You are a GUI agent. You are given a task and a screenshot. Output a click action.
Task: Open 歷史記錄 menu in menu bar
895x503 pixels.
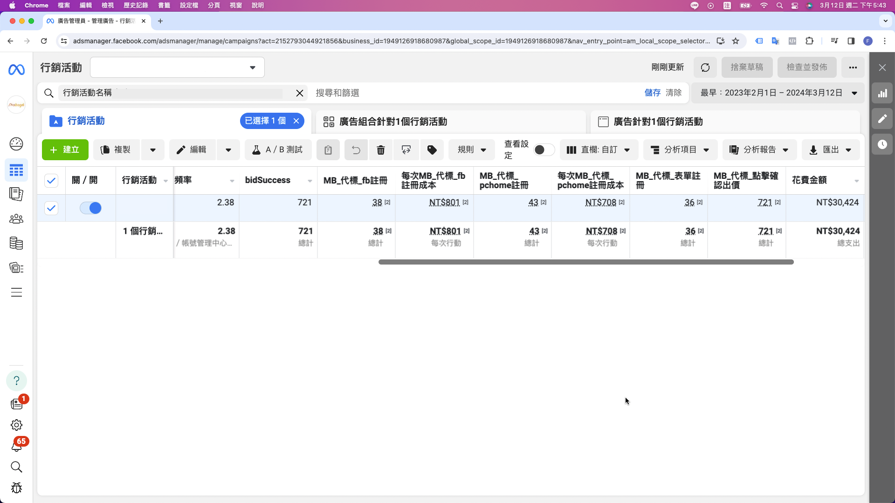tap(136, 6)
